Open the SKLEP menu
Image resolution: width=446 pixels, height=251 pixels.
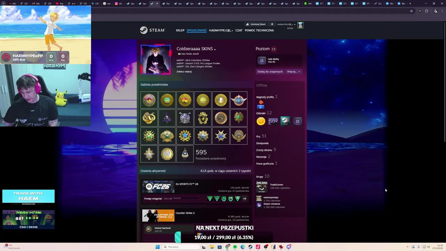(x=180, y=30)
